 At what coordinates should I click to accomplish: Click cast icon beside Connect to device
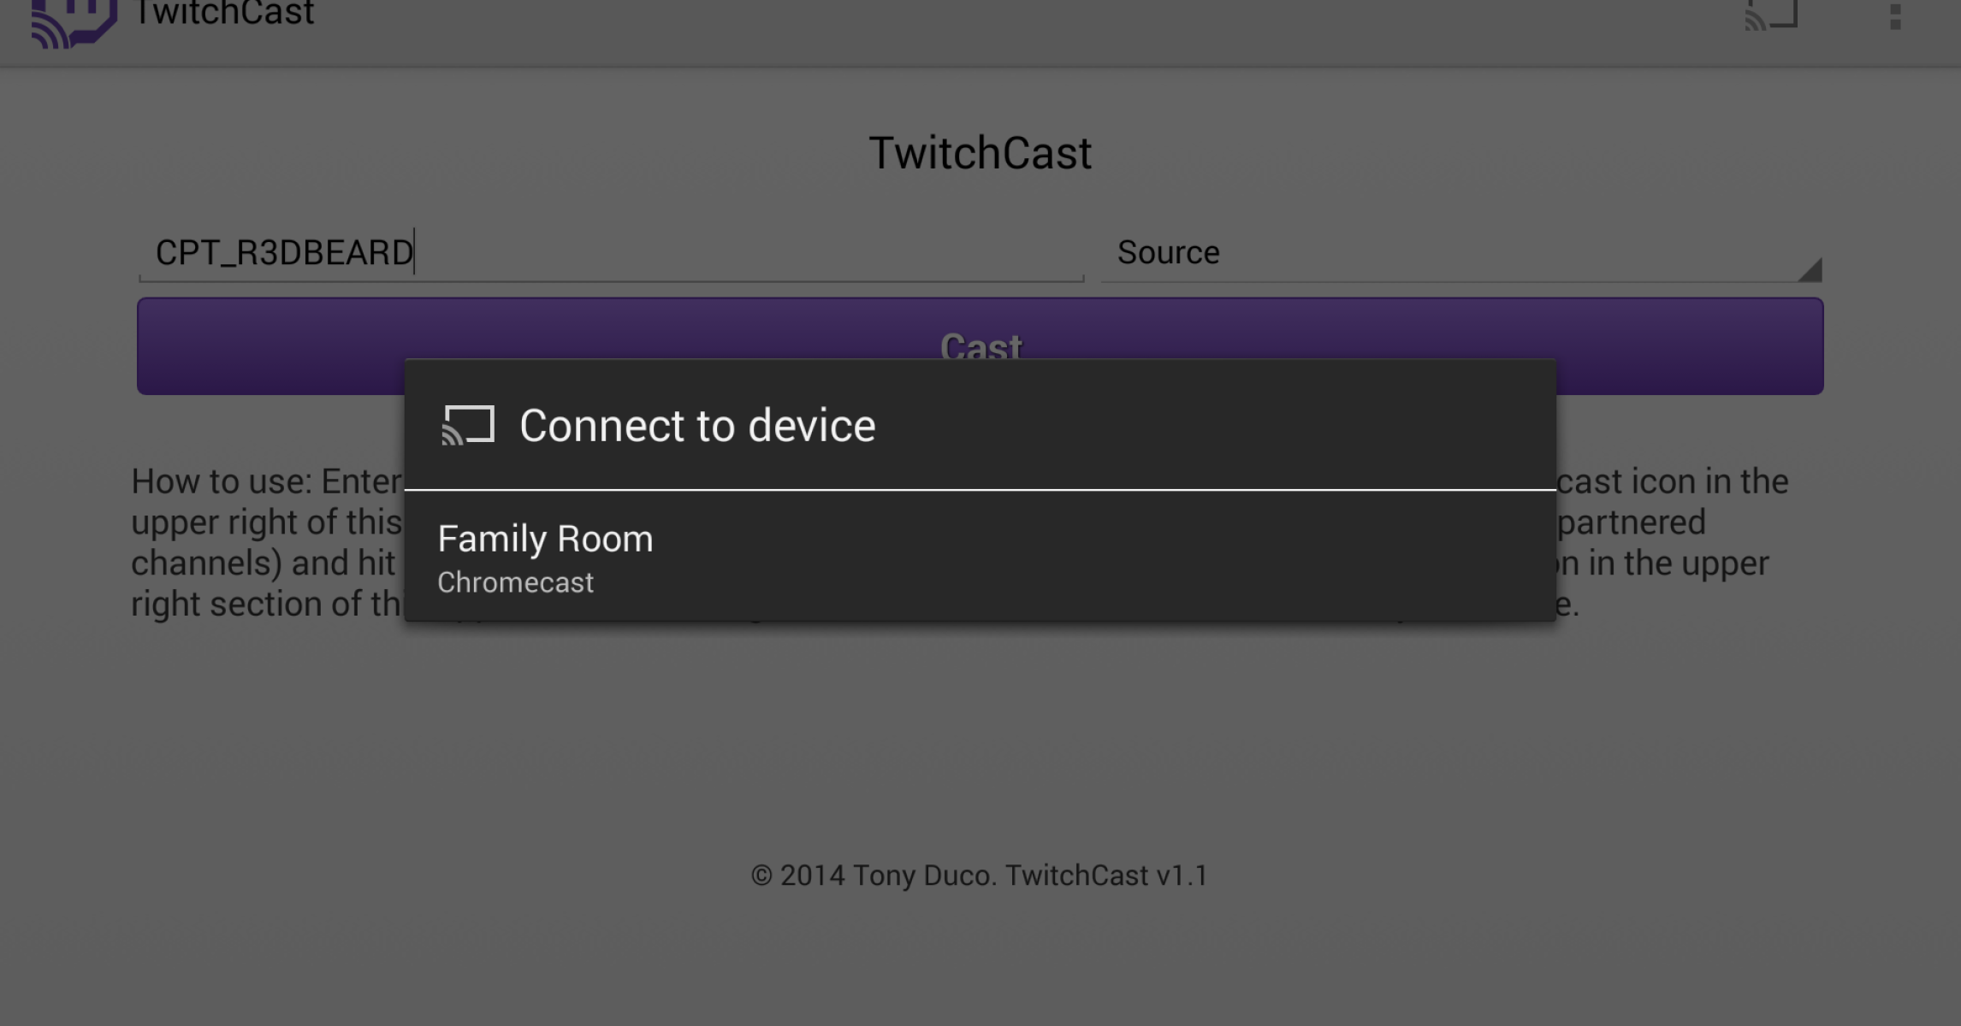click(468, 425)
